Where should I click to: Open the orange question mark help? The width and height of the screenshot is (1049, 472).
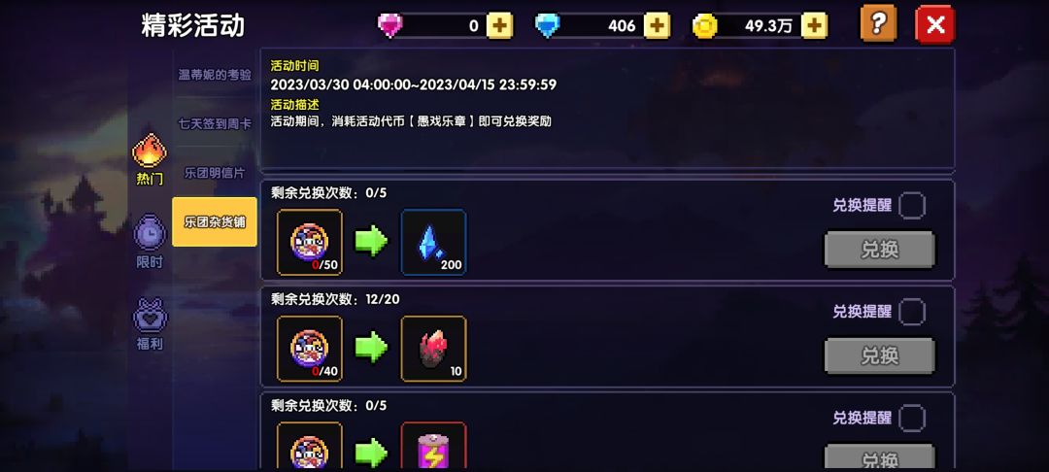878,23
